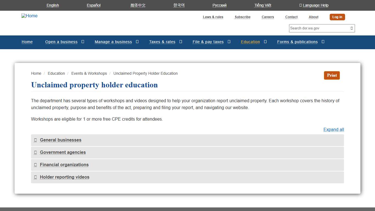Open the Forms & publications dropdown chevron
Image resolution: width=375 pixels, height=211 pixels.
pyautogui.click(x=323, y=41)
